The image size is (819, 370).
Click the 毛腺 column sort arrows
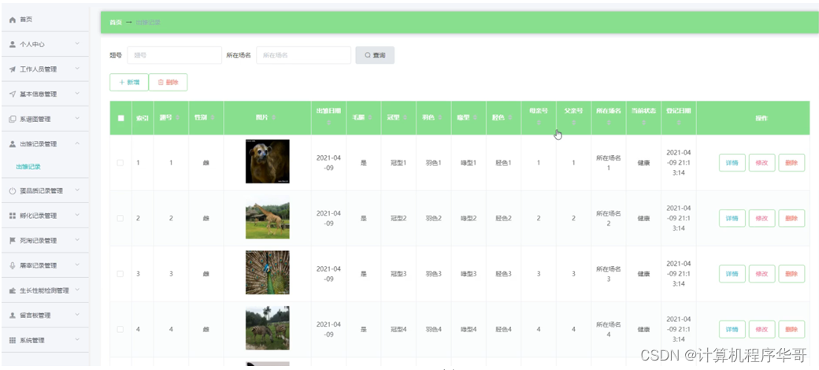pyautogui.click(x=370, y=118)
